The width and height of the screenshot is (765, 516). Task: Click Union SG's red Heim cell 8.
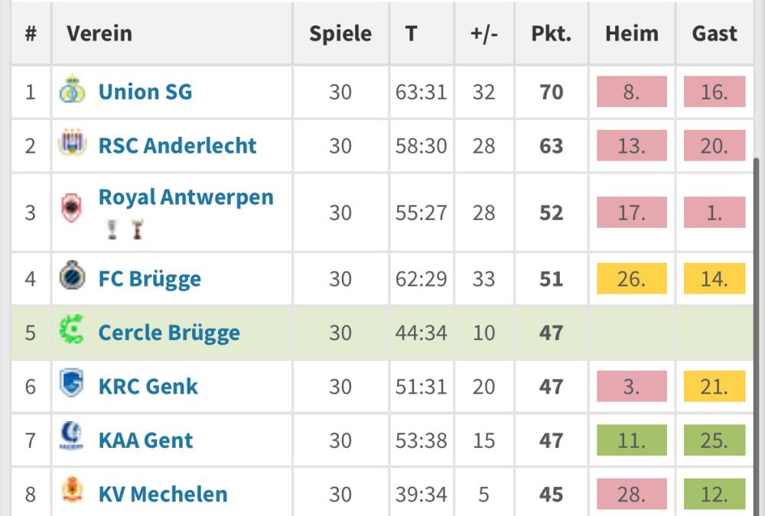pos(631,92)
